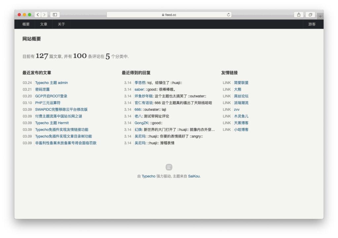Reload the page via the refresh icon
Viewport: 338px width, 238px height.
point(228,14)
